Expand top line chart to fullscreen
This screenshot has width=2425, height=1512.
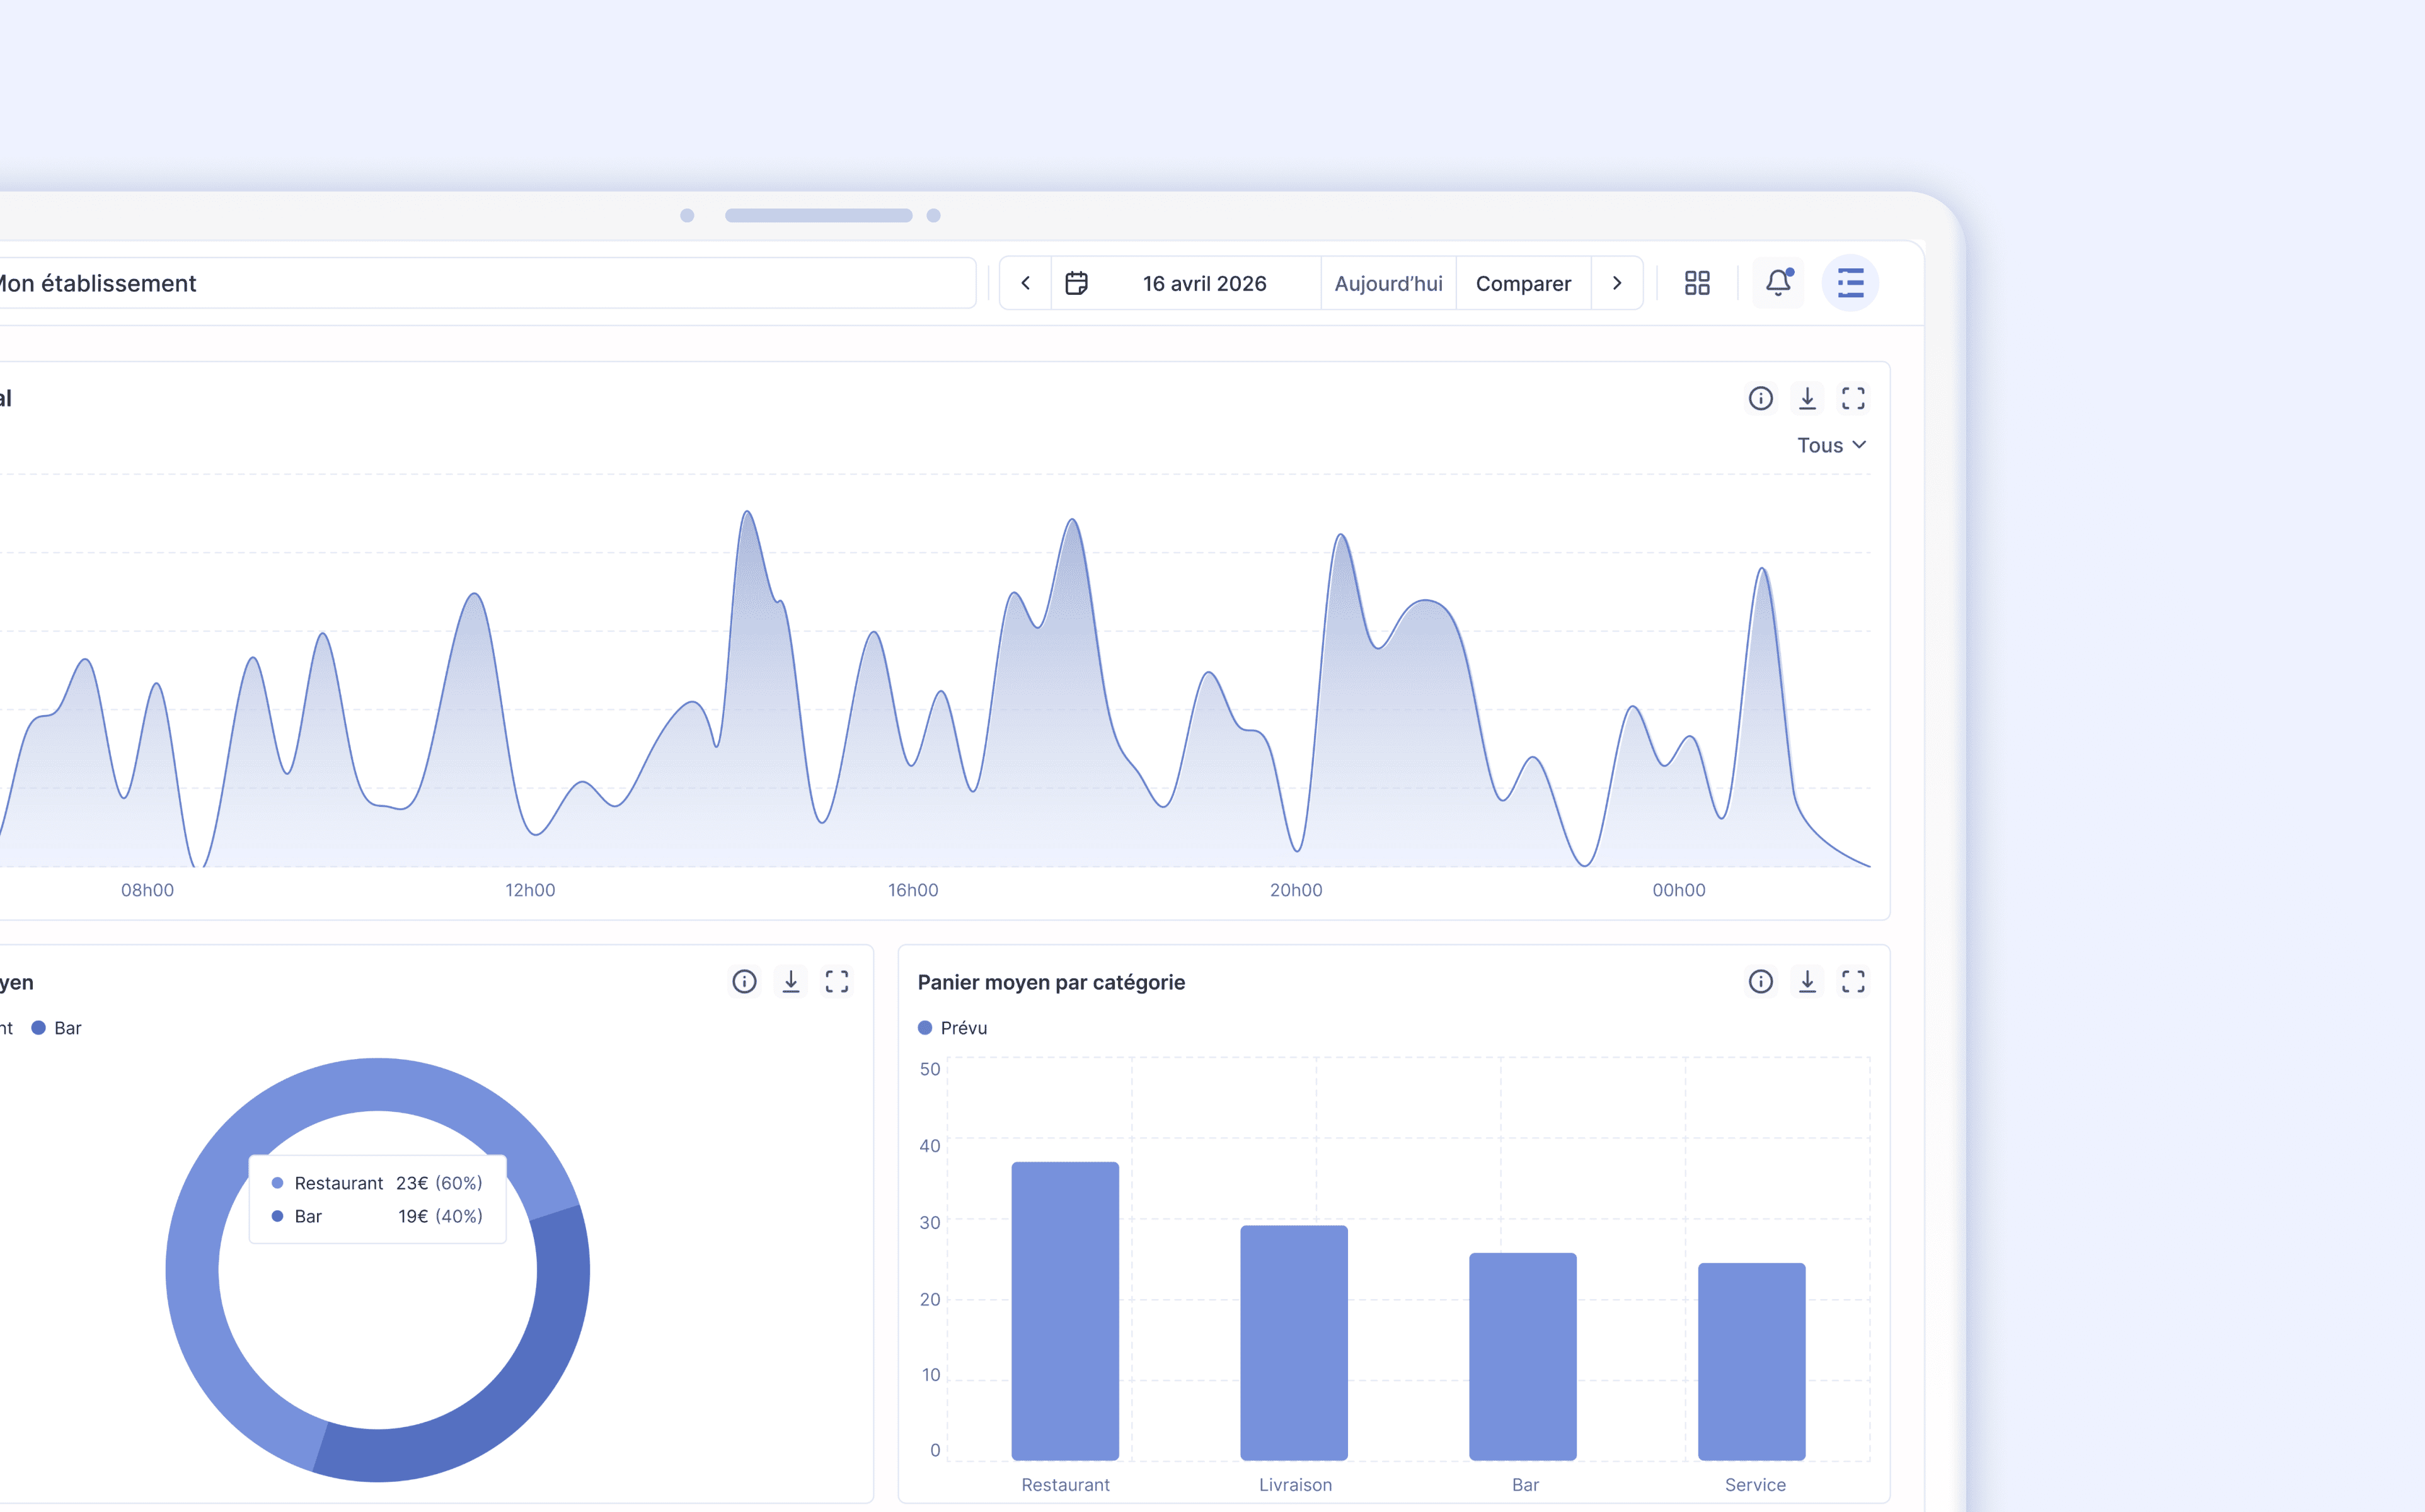(1853, 398)
